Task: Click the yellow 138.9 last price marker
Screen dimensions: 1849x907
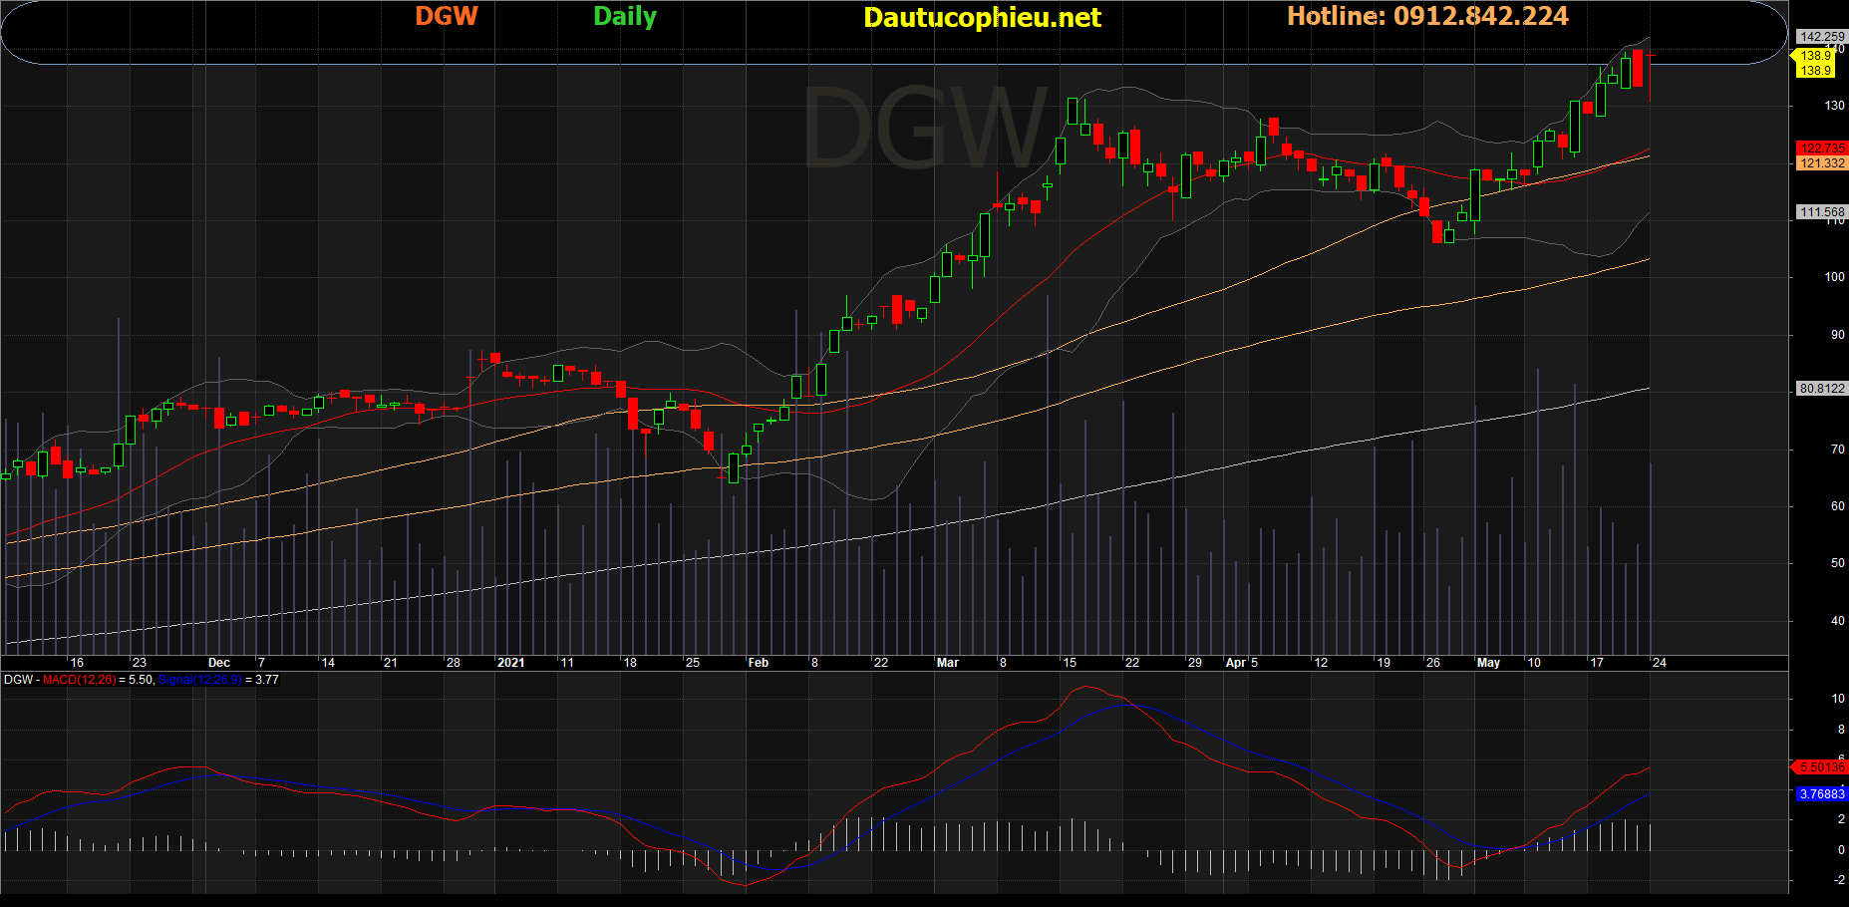Action: pos(1815,56)
